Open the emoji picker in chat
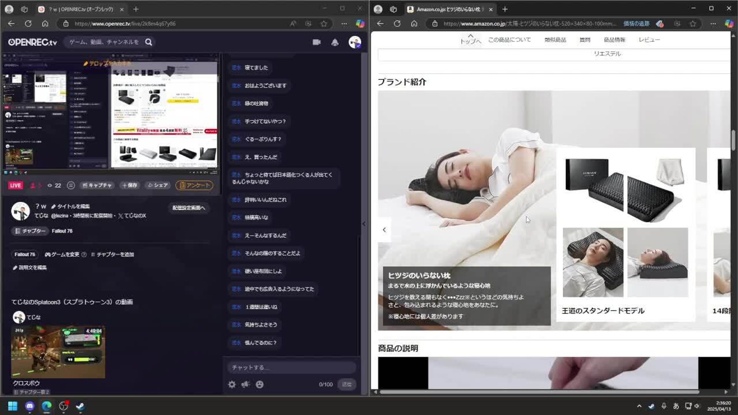This screenshot has width=738, height=415. click(x=260, y=384)
